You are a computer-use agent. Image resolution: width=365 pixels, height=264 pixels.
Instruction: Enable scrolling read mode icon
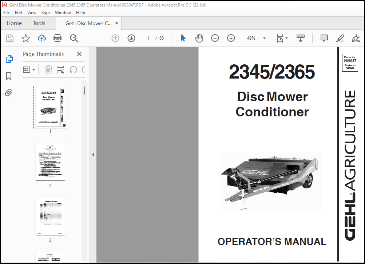[x=300, y=38]
